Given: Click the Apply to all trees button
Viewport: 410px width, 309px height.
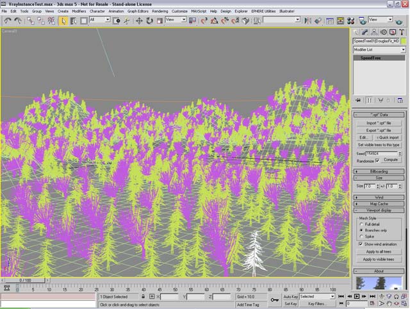Looking at the screenshot, I should pyautogui.click(x=379, y=252).
